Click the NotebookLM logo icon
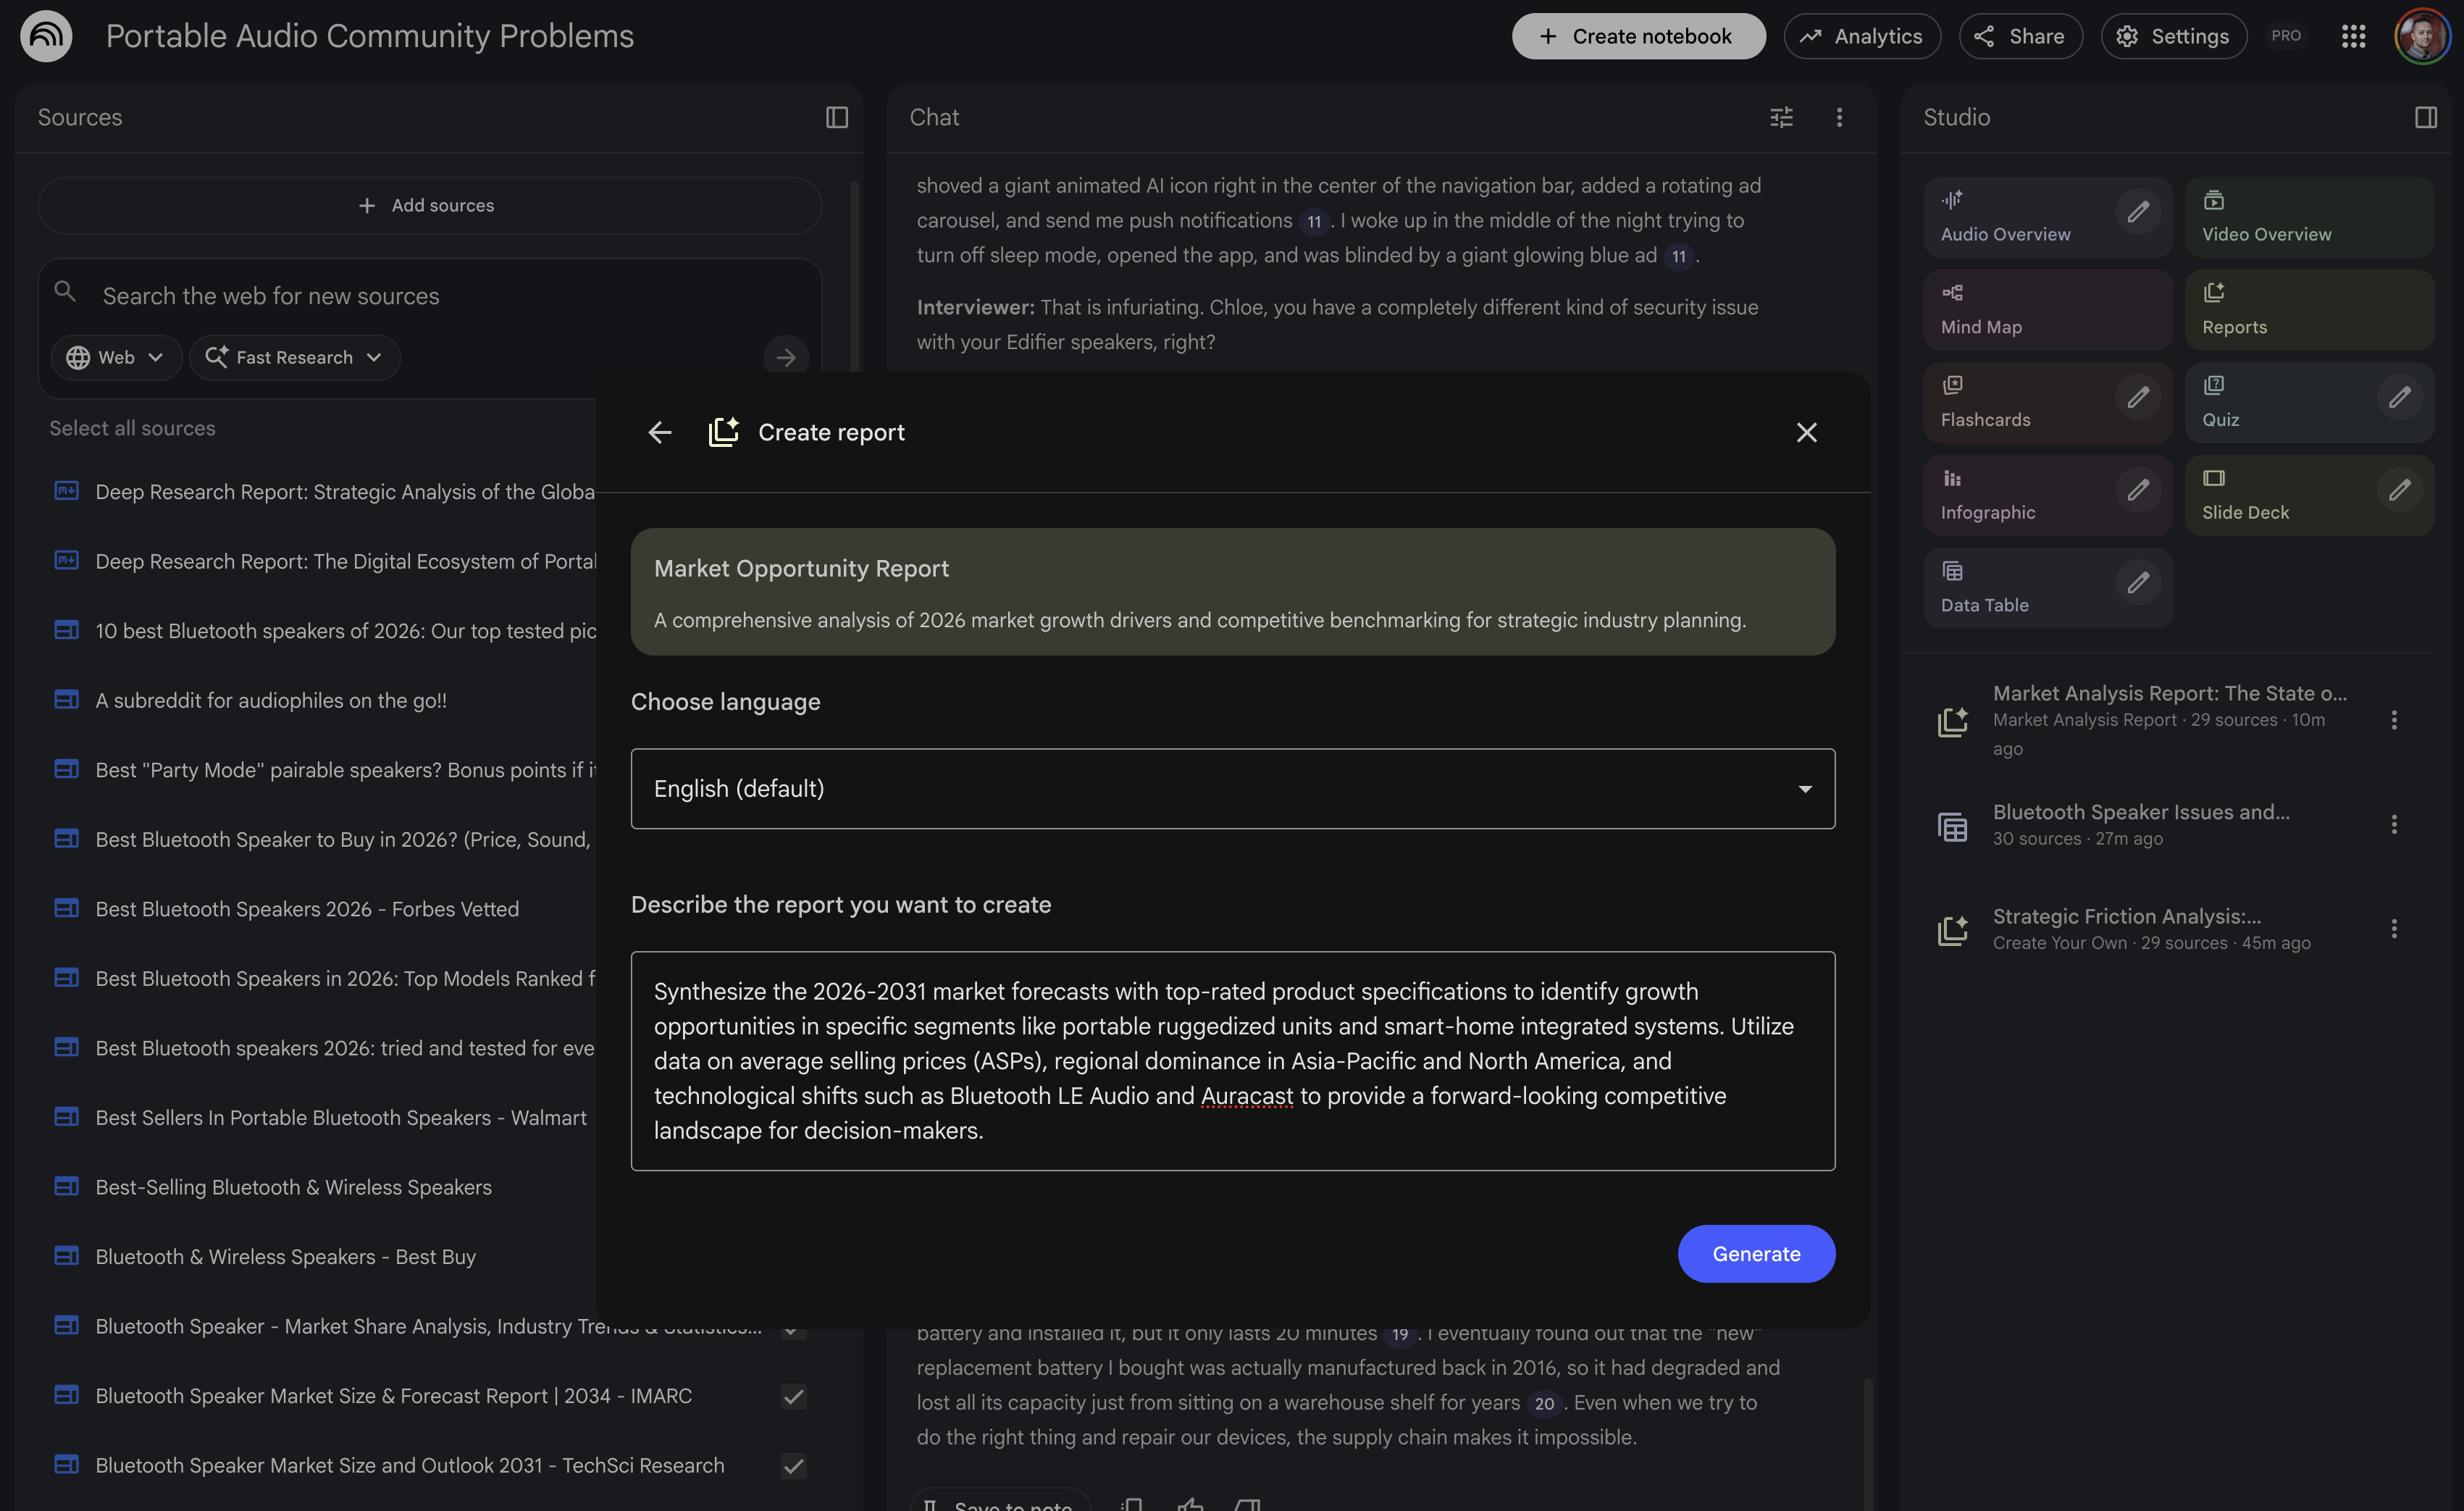 pyautogui.click(x=46, y=36)
